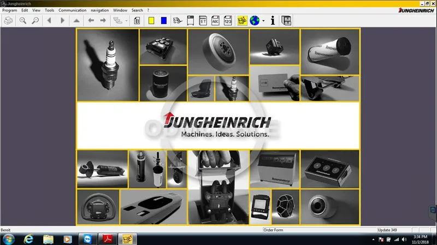
Task: Click the volume speaker tray icon
Action: pyautogui.click(x=404, y=240)
